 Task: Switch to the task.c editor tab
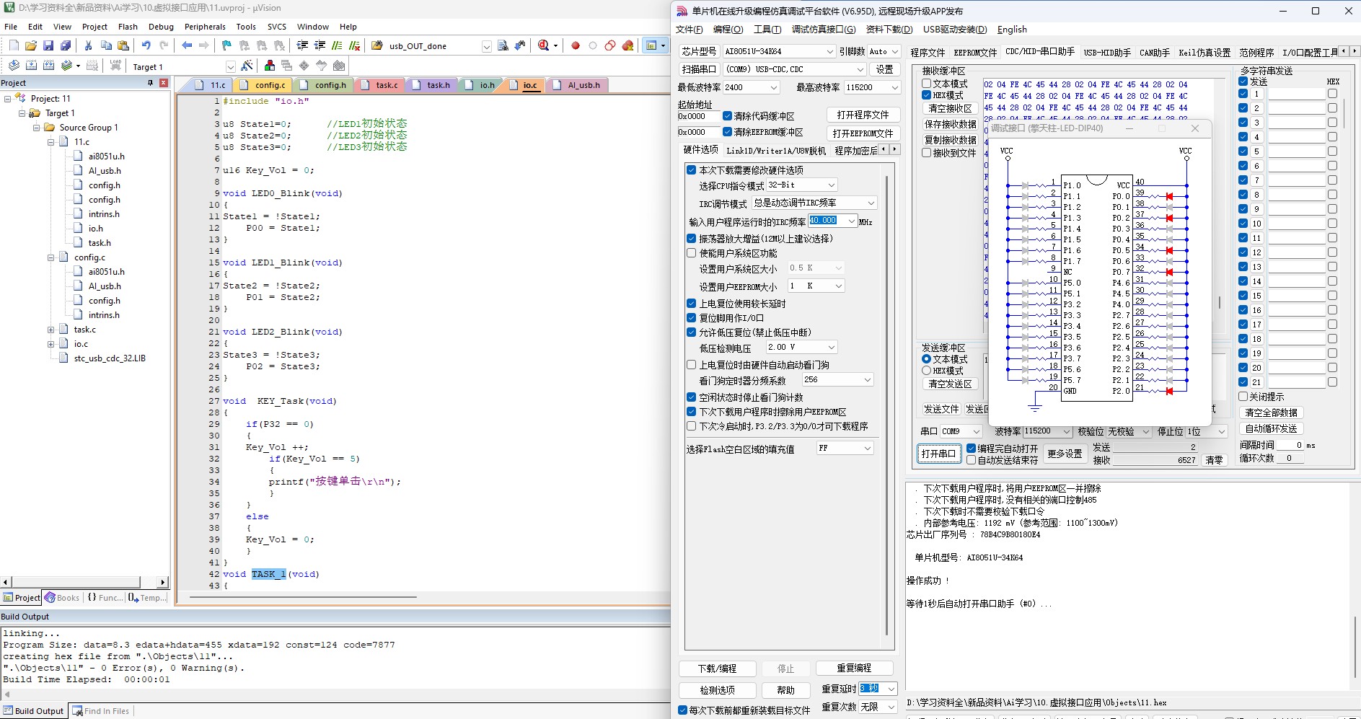387,85
